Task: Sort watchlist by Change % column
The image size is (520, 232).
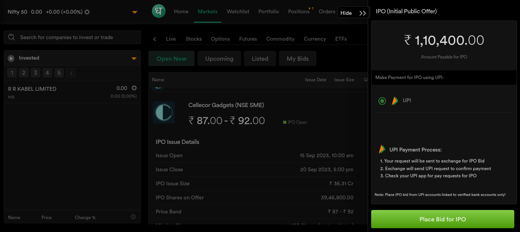Action: coord(85,218)
